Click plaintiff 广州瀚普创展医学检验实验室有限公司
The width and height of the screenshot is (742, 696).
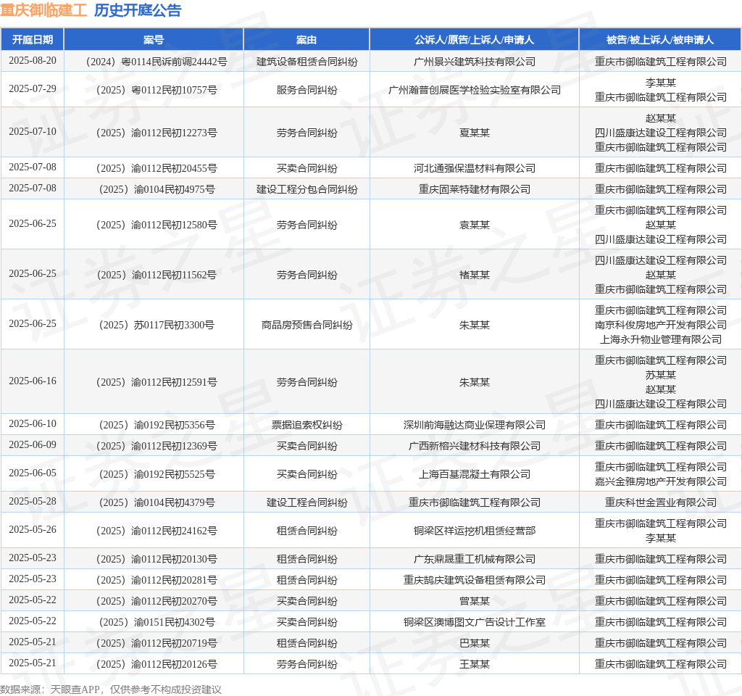coord(474,90)
